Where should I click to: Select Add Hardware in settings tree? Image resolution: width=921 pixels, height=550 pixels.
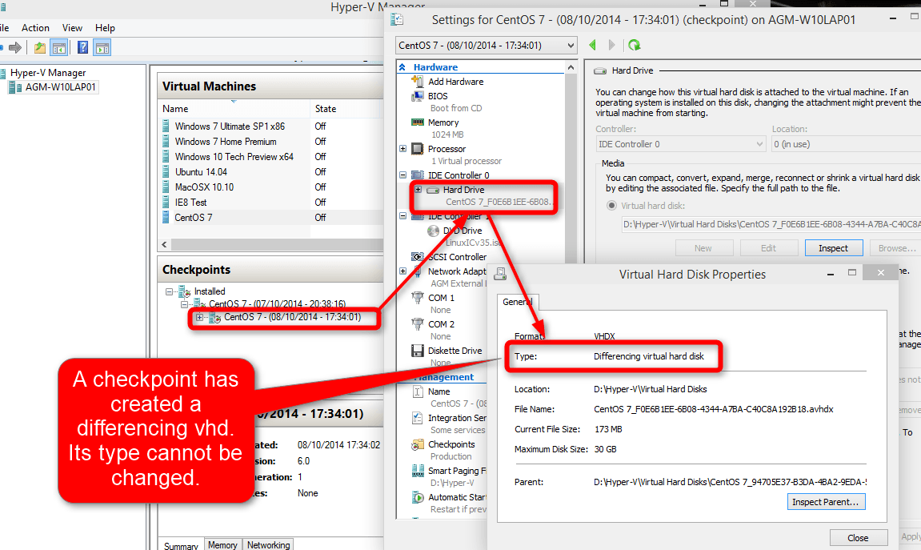pos(455,82)
